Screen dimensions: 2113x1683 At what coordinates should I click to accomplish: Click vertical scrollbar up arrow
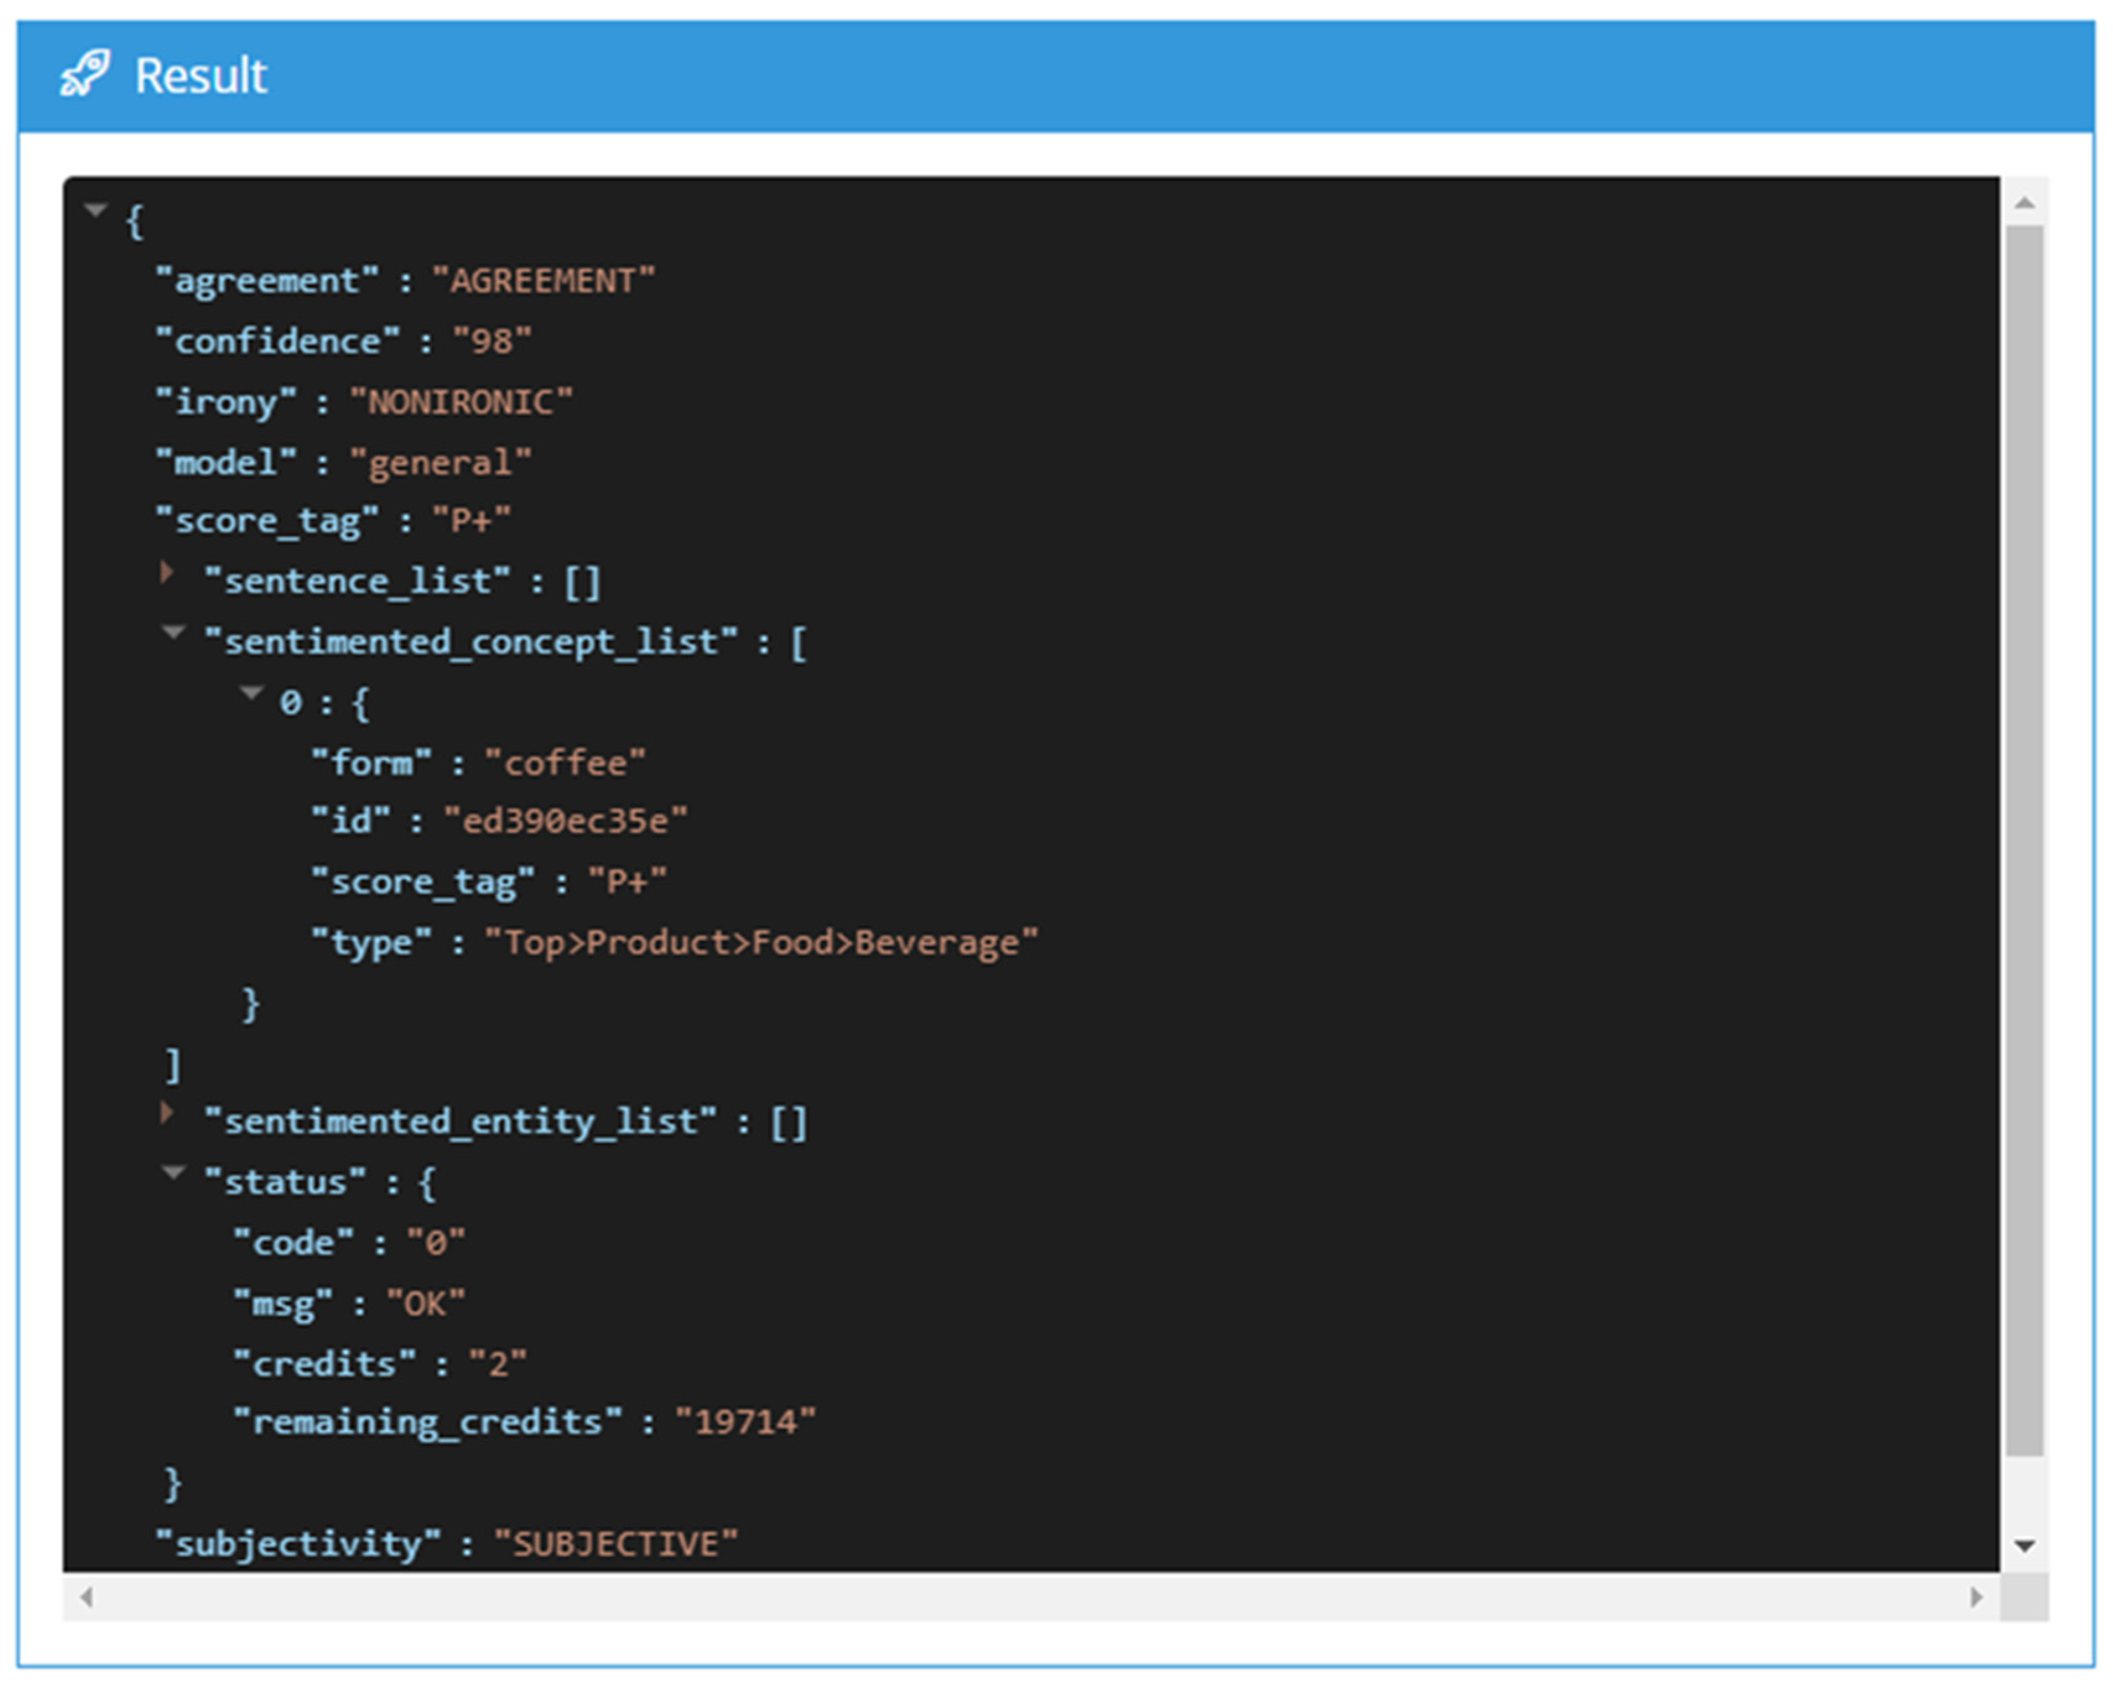pyautogui.click(x=2025, y=203)
